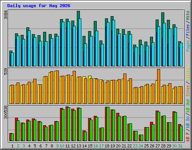
Task: Select the 'kB F' legend label
Action: 187,136
